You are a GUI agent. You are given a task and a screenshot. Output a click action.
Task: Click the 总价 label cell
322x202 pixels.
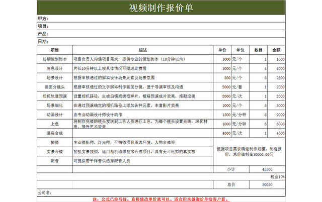click(x=231, y=184)
